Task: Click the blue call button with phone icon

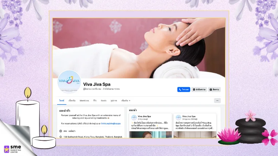Action: point(184,89)
